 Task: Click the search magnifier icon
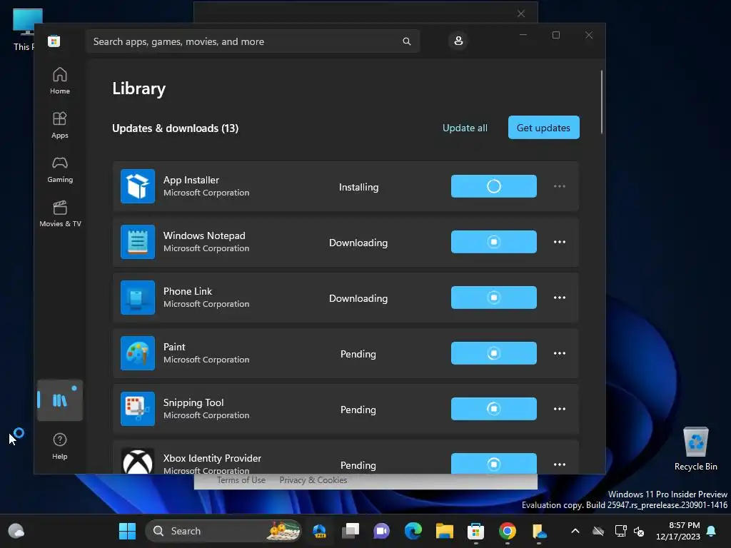(x=406, y=41)
